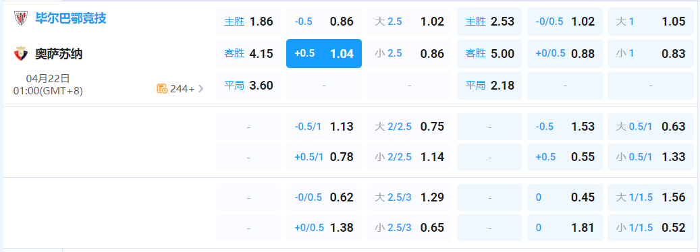
Task: Select 小 0.5/1 at 1.33
Action: point(651,157)
